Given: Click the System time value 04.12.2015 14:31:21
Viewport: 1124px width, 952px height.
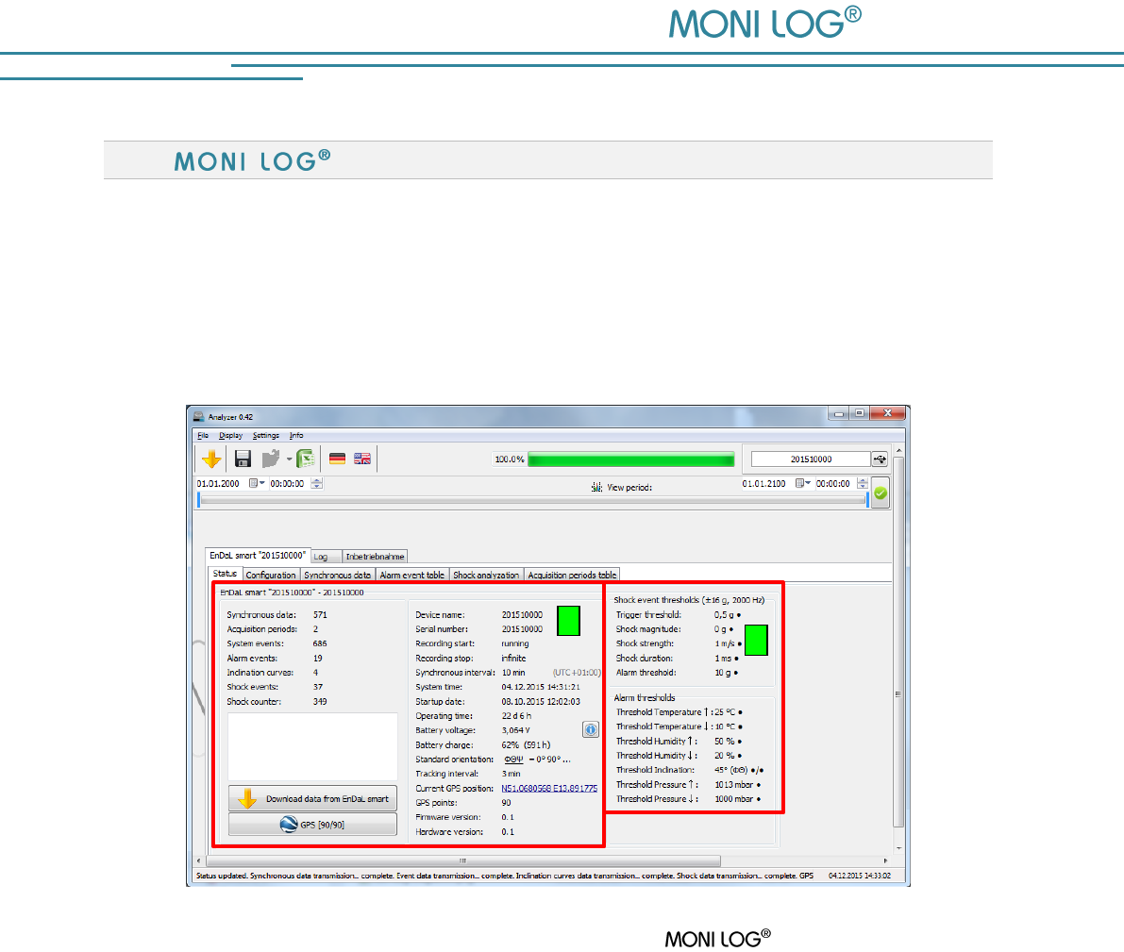Looking at the screenshot, I should coord(541,687).
